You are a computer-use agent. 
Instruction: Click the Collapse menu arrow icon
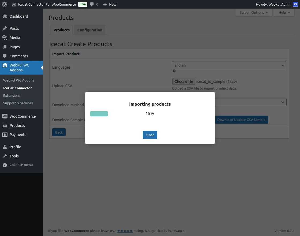click(5, 165)
